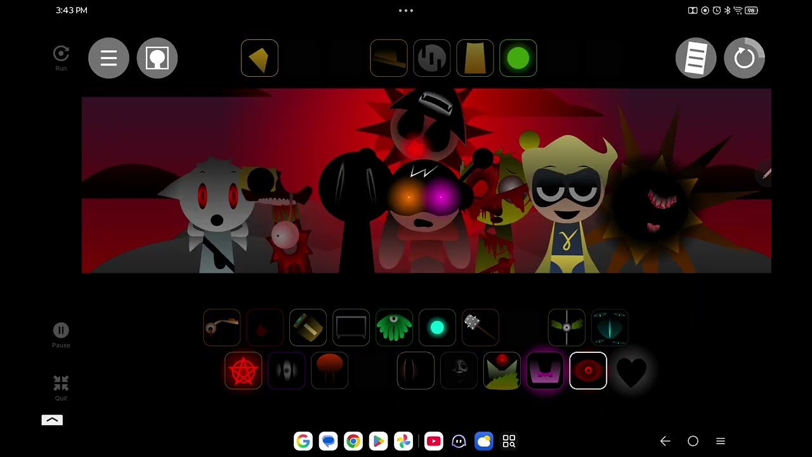Viewport: 812px width, 457px height.
Task: Select the teal diamond eye icon
Action: click(610, 328)
